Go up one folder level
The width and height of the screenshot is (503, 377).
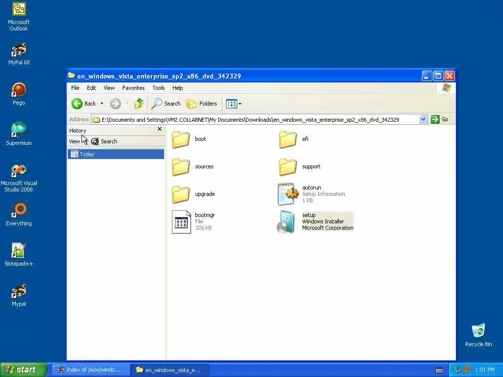click(139, 104)
